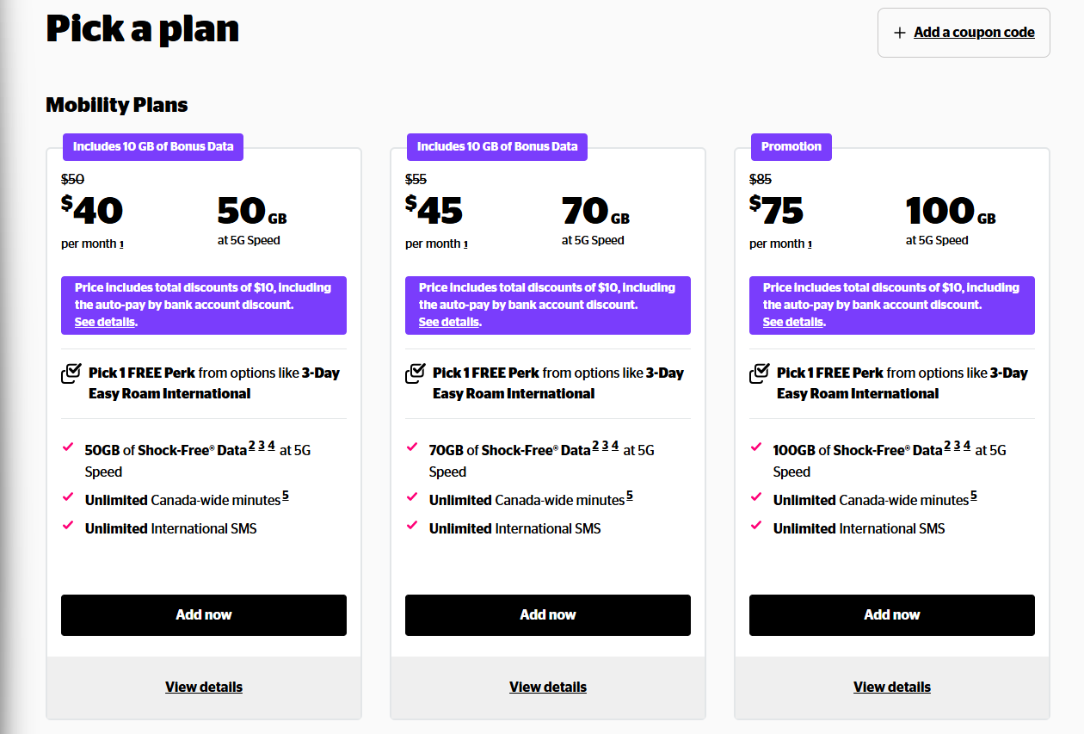Click the perk checkbox icon in $40 plan
This screenshot has height=734, width=1084.
71,373
